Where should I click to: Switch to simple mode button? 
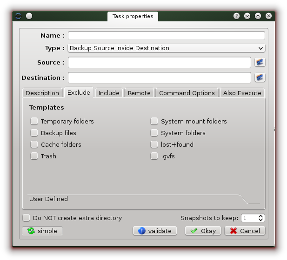[x=42, y=231]
